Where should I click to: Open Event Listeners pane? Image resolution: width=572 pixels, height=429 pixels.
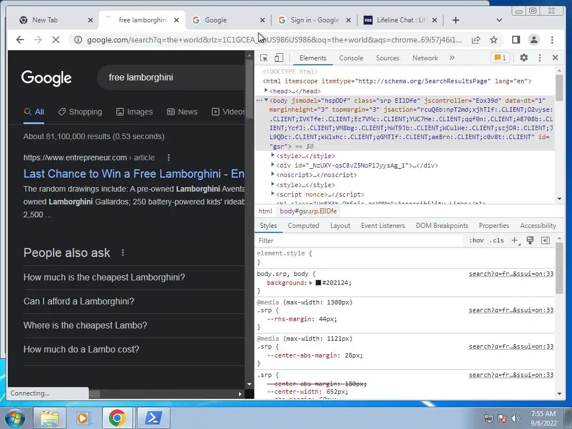pos(383,226)
